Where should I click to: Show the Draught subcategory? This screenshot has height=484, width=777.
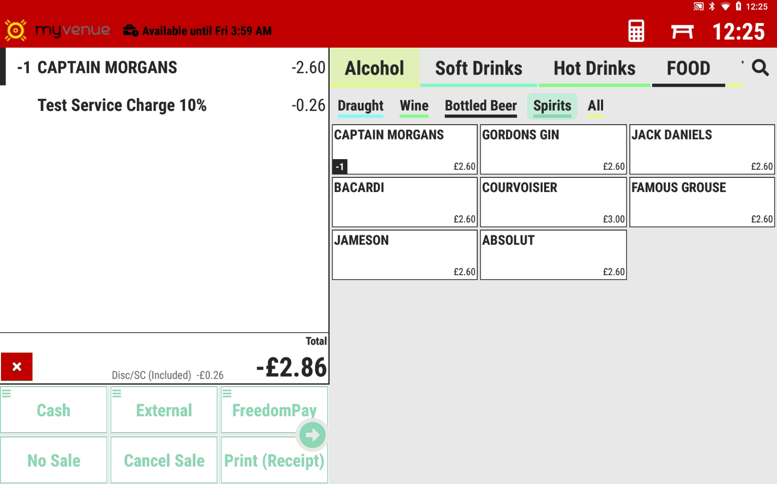tap(360, 106)
